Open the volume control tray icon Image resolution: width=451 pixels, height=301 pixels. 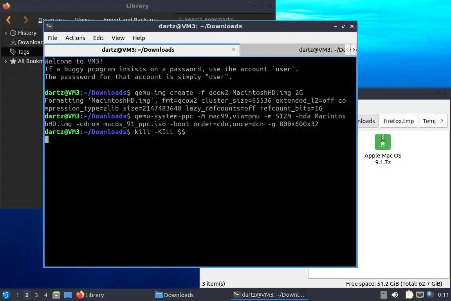tap(395, 295)
